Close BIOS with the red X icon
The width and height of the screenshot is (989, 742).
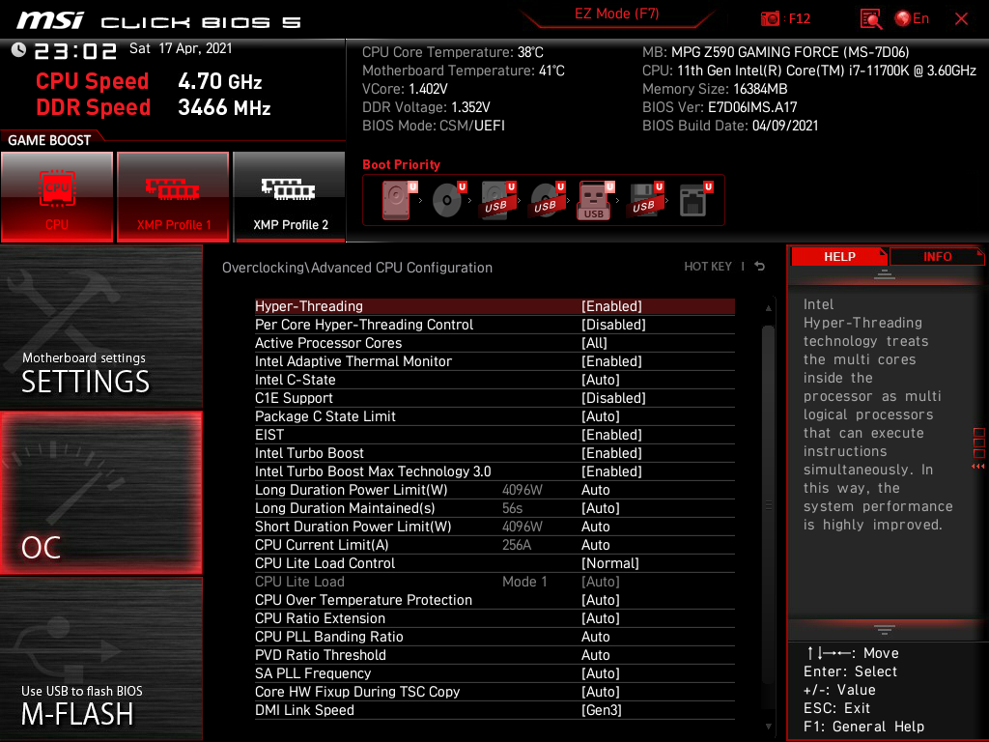[961, 19]
